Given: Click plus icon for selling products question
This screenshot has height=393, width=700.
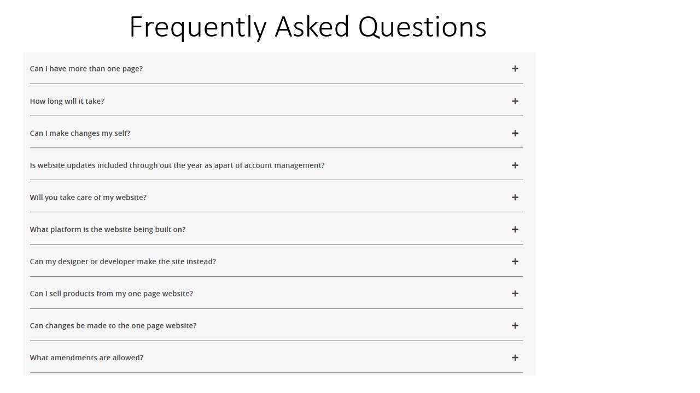Looking at the screenshot, I should (515, 294).
